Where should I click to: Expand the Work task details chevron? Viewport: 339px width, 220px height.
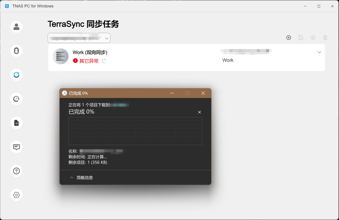tap(319, 52)
